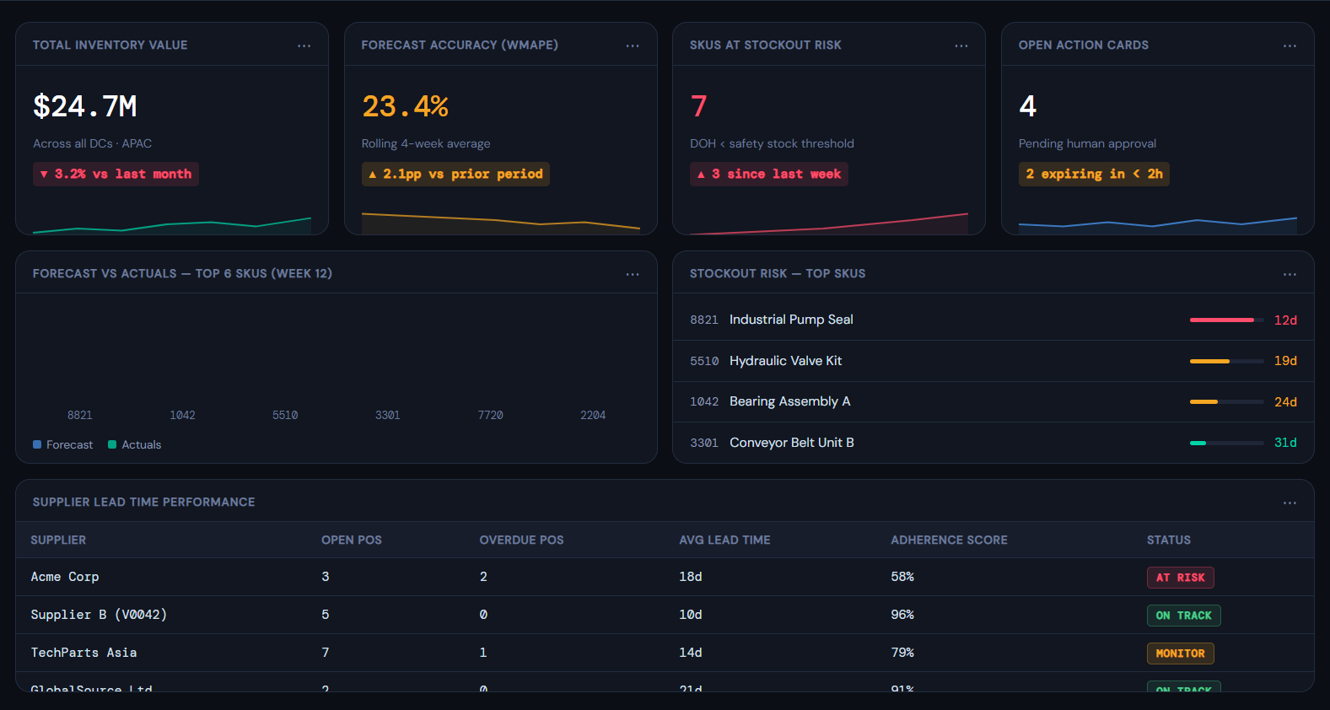Click the Hydraulic Valve Kit risk bar
The width and height of the screenshot is (1330, 710).
click(x=1227, y=361)
